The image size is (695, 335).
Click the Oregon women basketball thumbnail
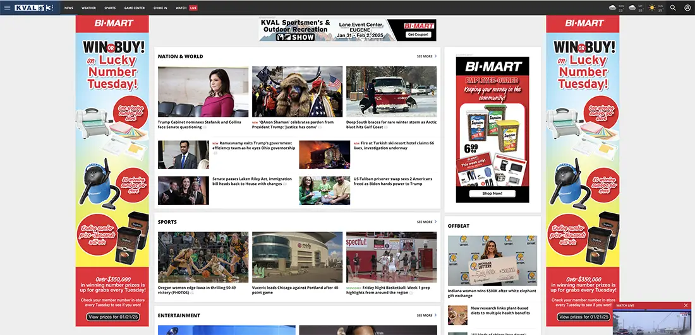[203, 257]
